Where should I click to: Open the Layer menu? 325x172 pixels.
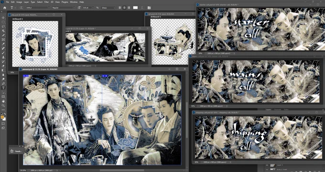tap(26, 2)
